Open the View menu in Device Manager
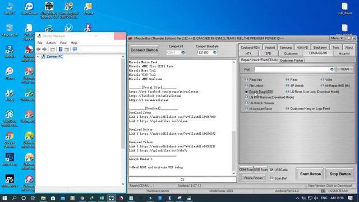The width and height of the screenshot is (359, 202). click(63, 43)
